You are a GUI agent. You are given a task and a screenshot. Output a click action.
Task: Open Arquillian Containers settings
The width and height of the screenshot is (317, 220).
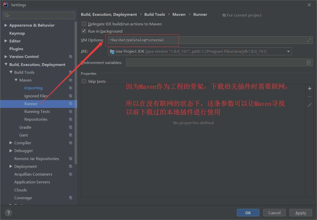33,174
